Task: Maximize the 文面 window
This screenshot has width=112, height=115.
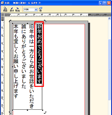Action: pyautogui.click(x=105, y=3)
